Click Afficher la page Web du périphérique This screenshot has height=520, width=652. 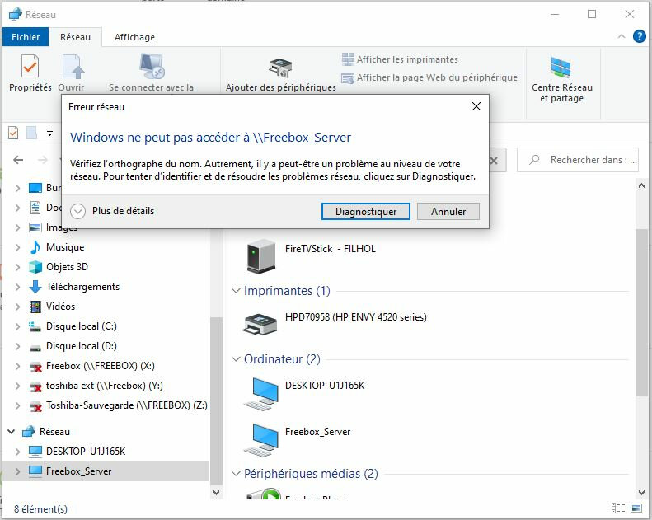point(429,77)
